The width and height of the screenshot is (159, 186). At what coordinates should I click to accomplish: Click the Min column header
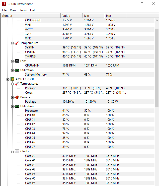(x=93, y=16)
